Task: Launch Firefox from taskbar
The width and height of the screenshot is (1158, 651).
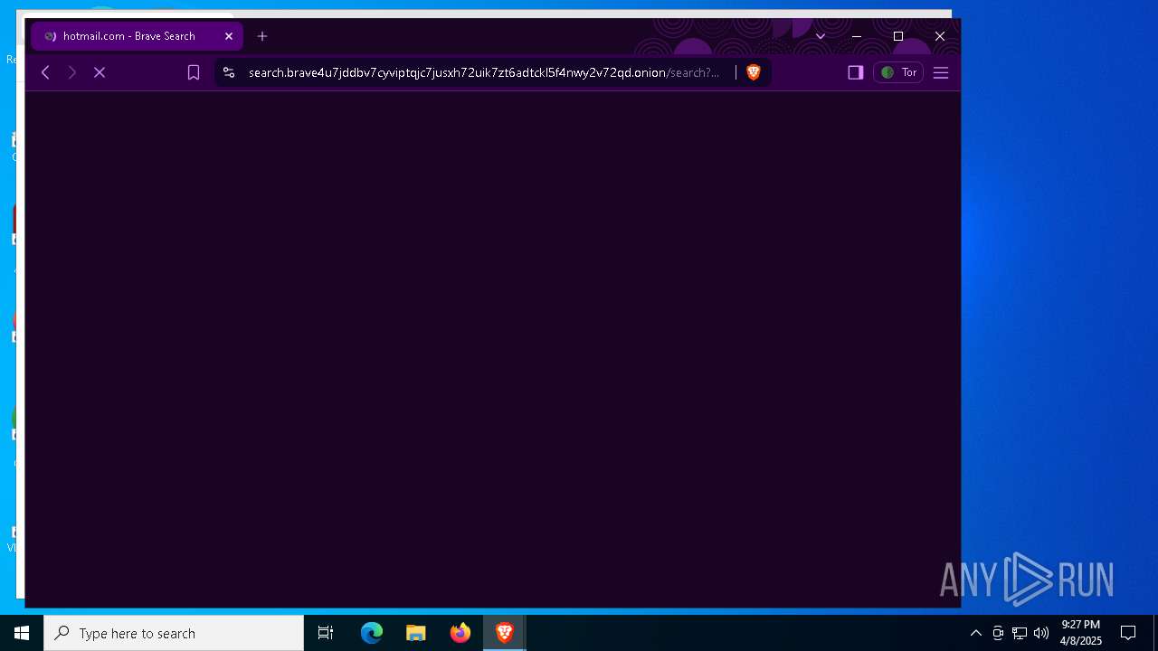Action: pos(460,633)
